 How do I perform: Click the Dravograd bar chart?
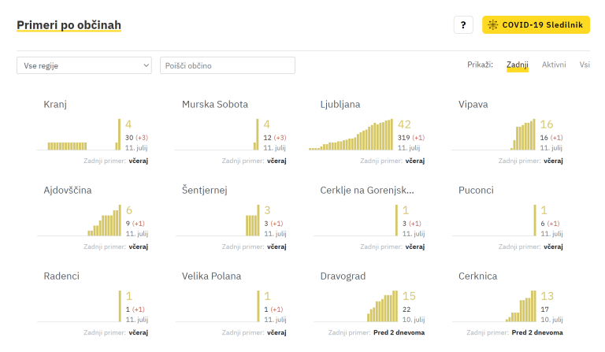pos(382,307)
